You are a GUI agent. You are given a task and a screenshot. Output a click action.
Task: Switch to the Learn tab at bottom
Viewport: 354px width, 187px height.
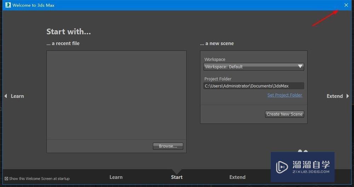tap(116, 177)
